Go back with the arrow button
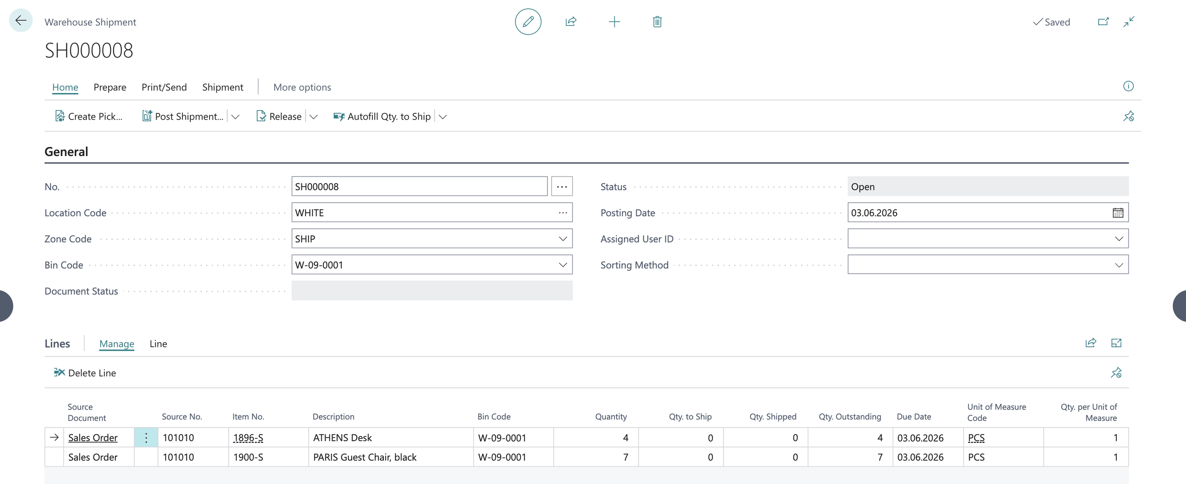This screenshot has width=1186, height=484. (x=21, y=20)
